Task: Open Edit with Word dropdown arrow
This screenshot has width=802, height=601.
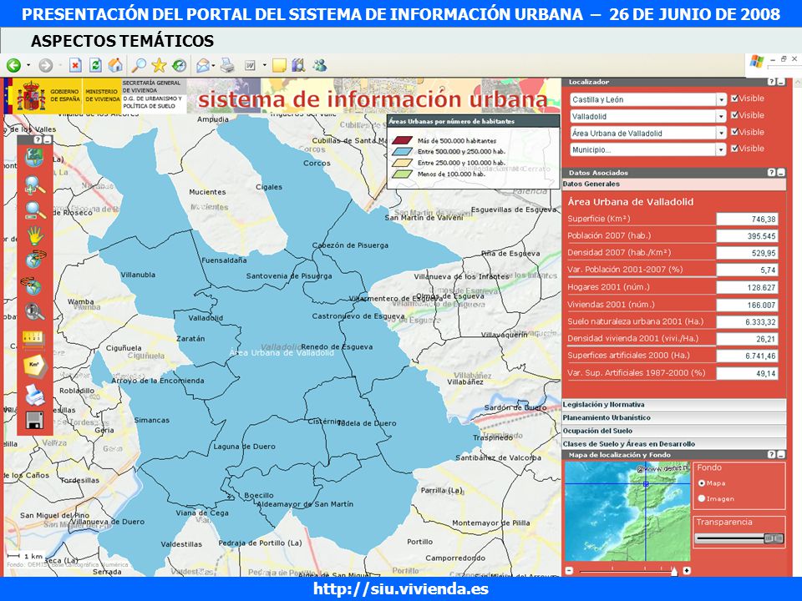Action: [x=265, y=65]
